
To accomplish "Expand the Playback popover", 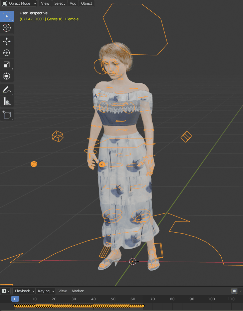I will 24,291.
